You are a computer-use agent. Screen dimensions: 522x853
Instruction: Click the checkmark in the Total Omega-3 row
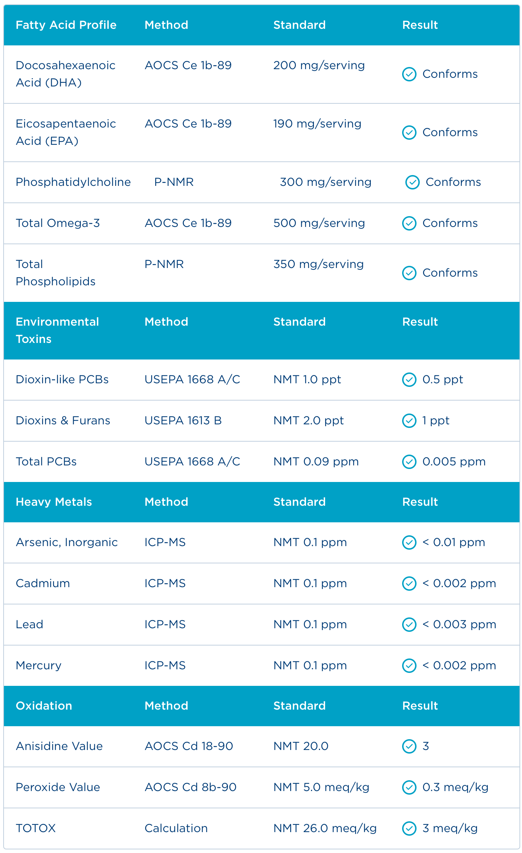click(x=409, y=223)
